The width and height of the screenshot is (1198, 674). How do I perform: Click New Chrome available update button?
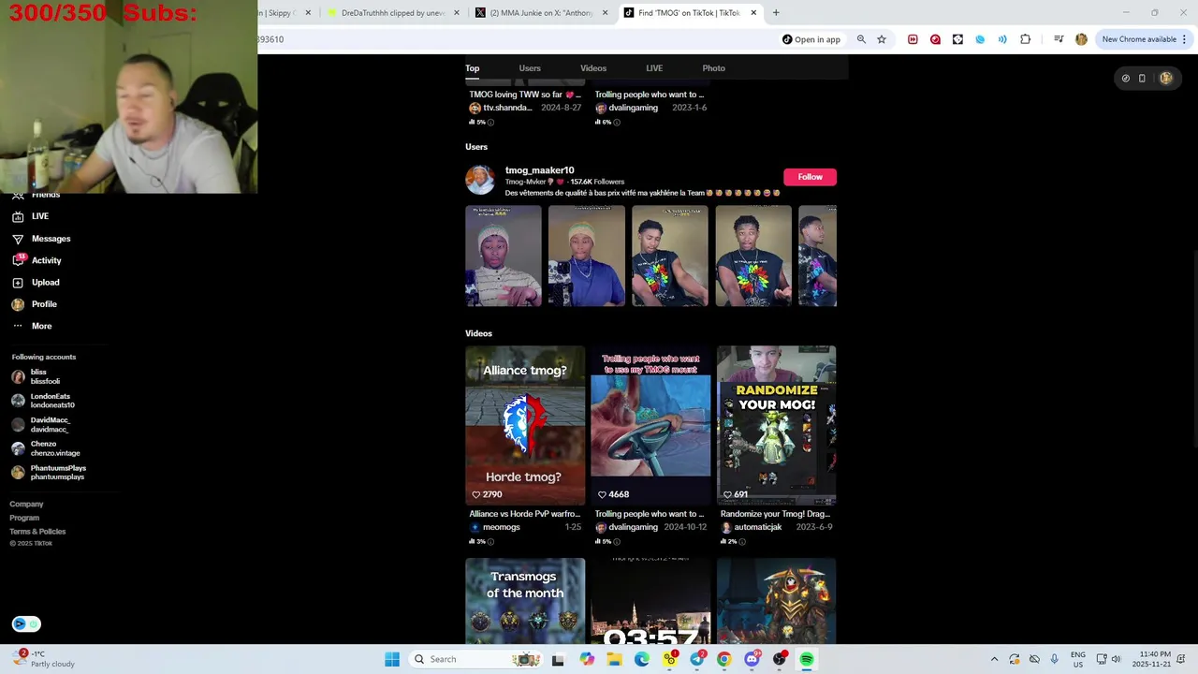(1139, 39)
